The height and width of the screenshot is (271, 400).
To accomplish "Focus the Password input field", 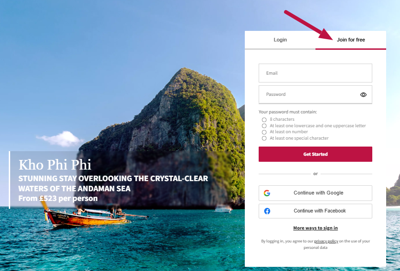I will [315, 94].
